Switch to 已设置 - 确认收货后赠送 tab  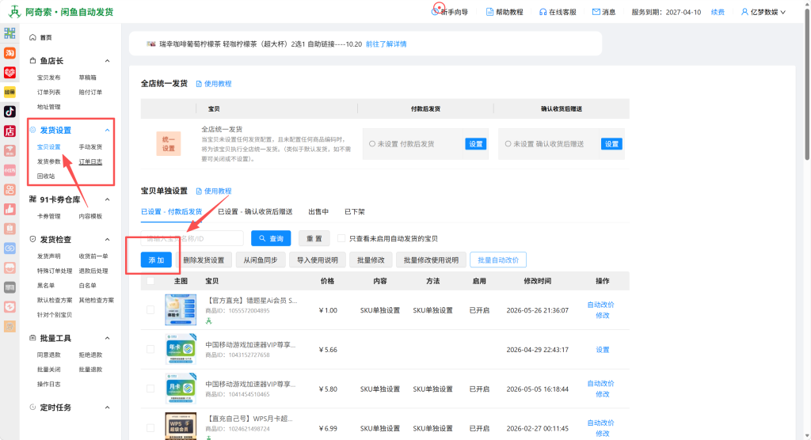click(x=255, y=211)
